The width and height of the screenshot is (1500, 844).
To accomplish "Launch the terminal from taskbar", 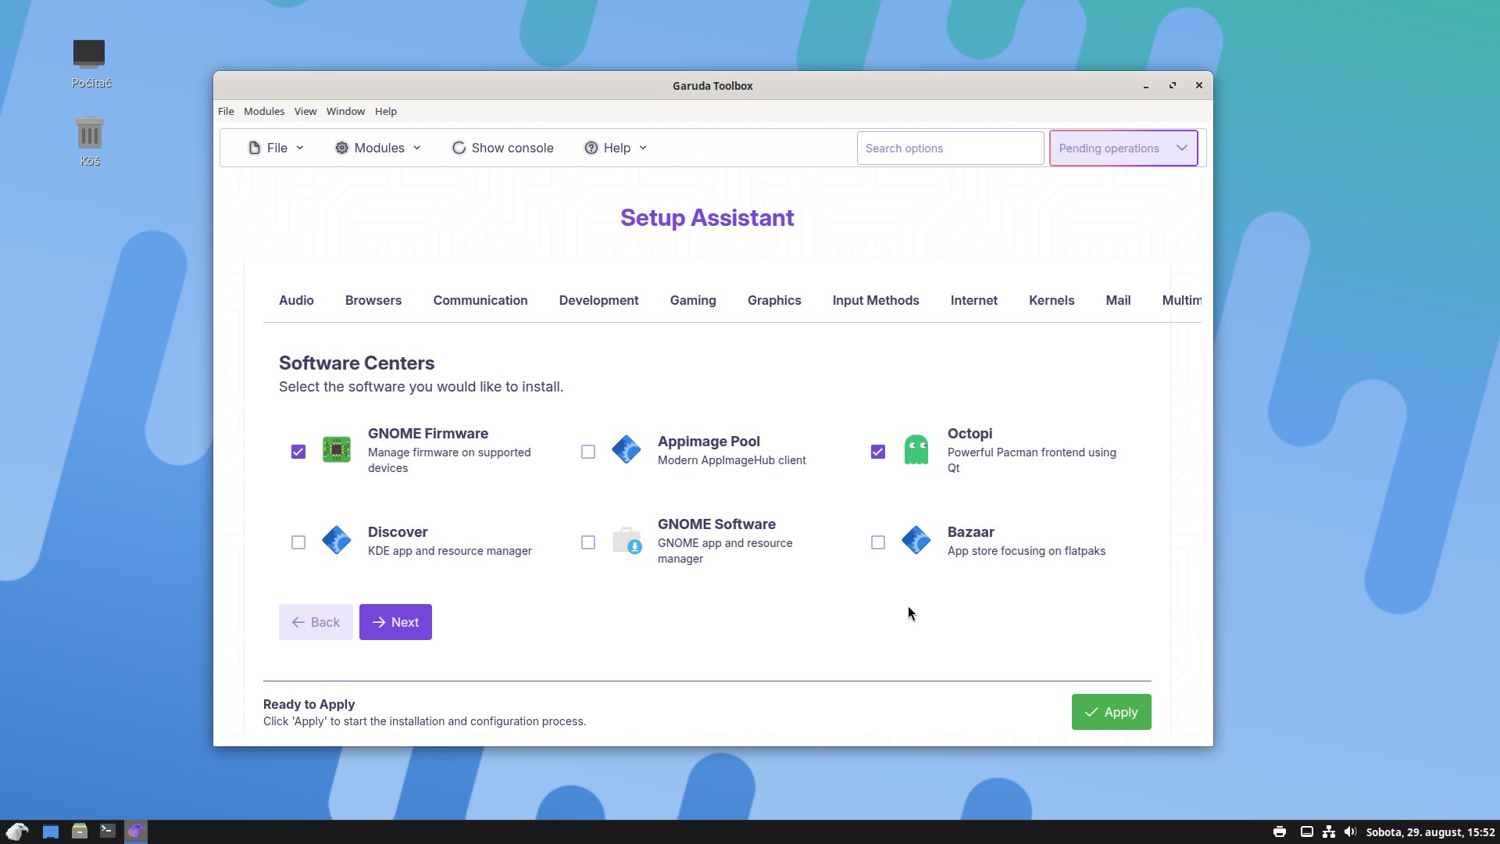I will (108, 831).
